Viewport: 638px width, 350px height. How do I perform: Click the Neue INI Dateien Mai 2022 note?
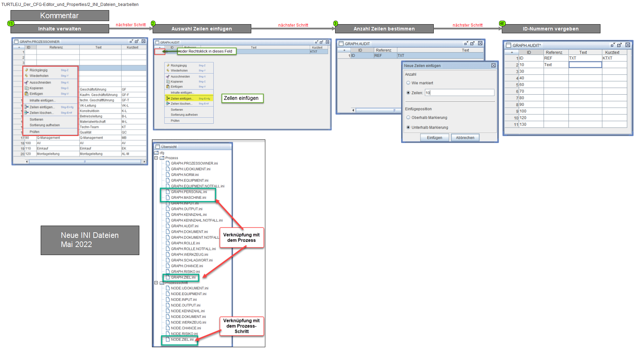[x=90, y=240]
